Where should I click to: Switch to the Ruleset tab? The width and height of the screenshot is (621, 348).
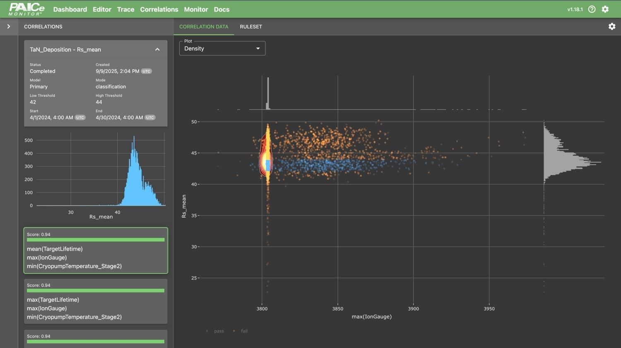point(251,26)
